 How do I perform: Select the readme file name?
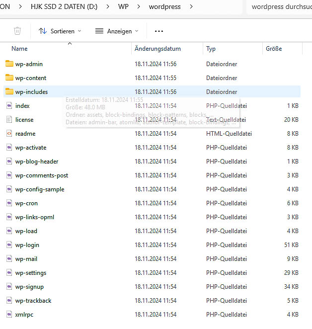click(x=25, y=134)
